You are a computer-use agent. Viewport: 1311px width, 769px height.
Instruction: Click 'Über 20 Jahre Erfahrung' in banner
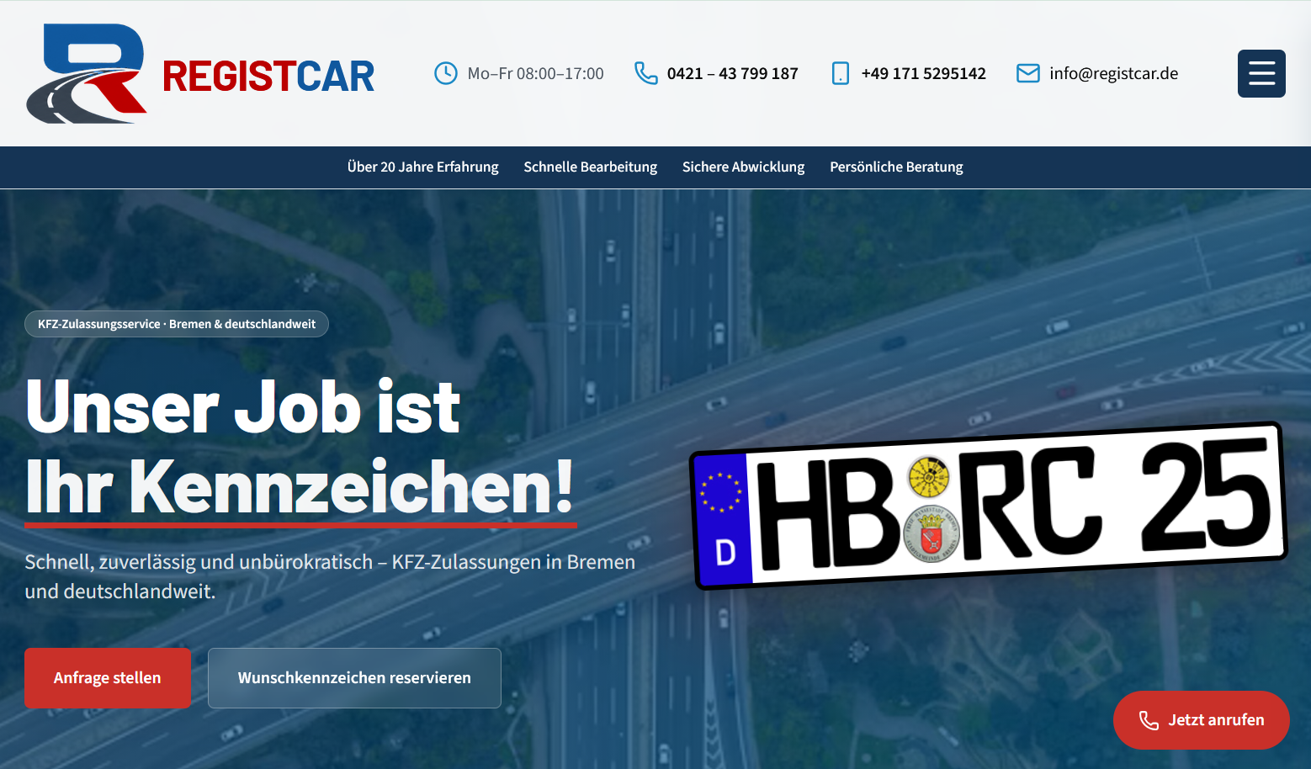point(422,167)
